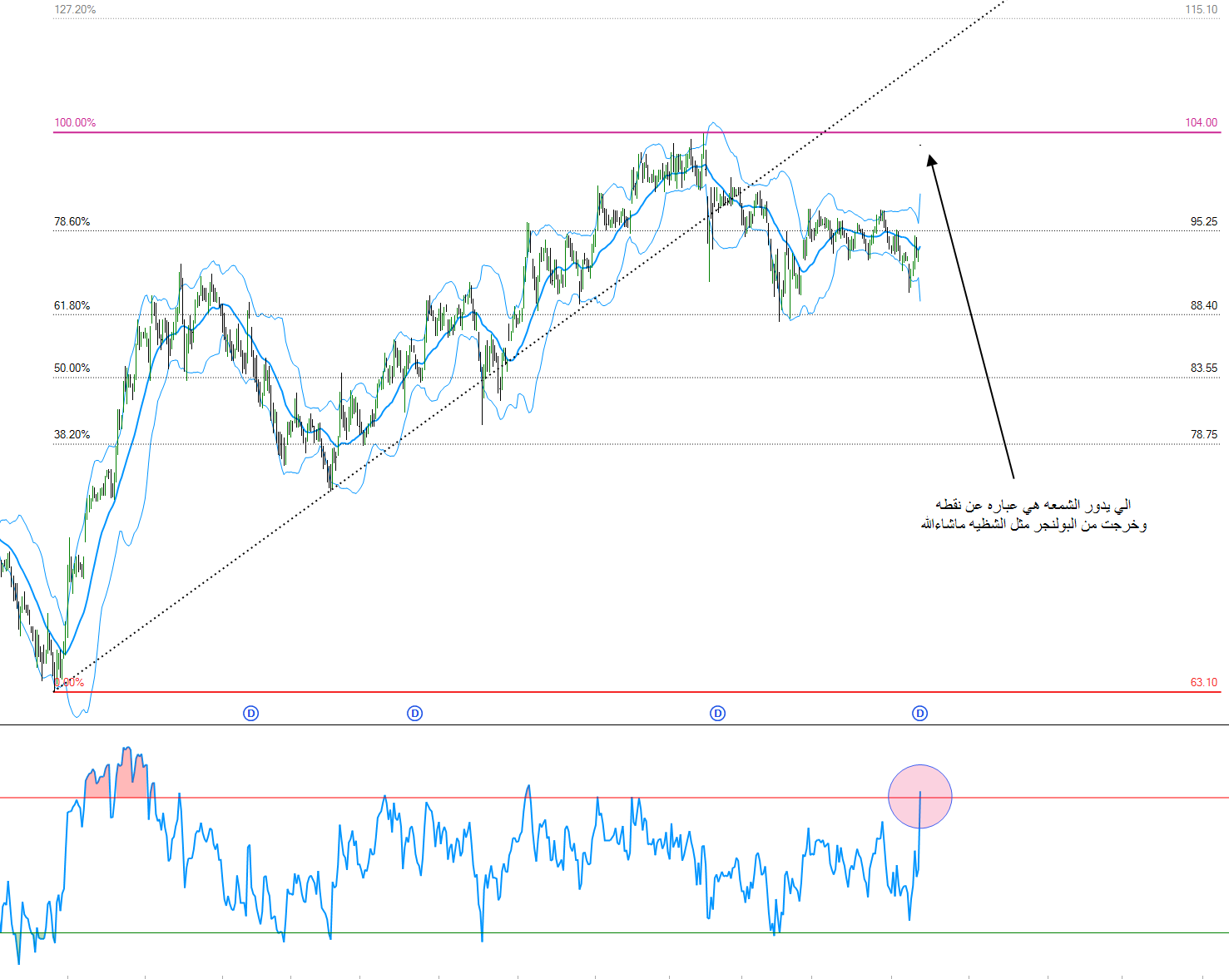Click the third D dividend marker from left
This screenshot has height=979, width=1229.
point(717,713)
